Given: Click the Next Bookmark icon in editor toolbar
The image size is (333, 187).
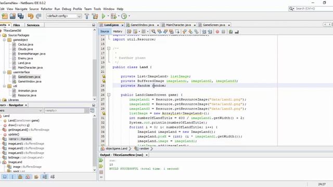Looking at the screenshot, I should [x=190, y=32].
